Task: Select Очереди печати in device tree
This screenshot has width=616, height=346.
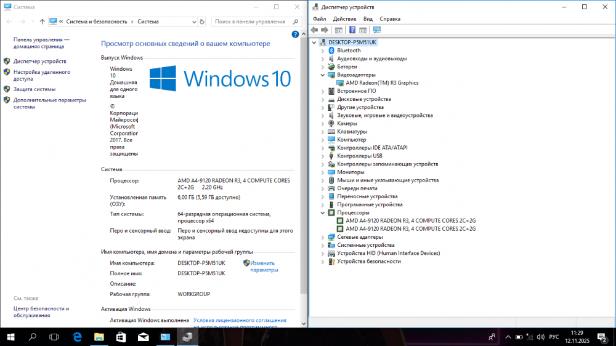Action: click(x=357, y=188)
